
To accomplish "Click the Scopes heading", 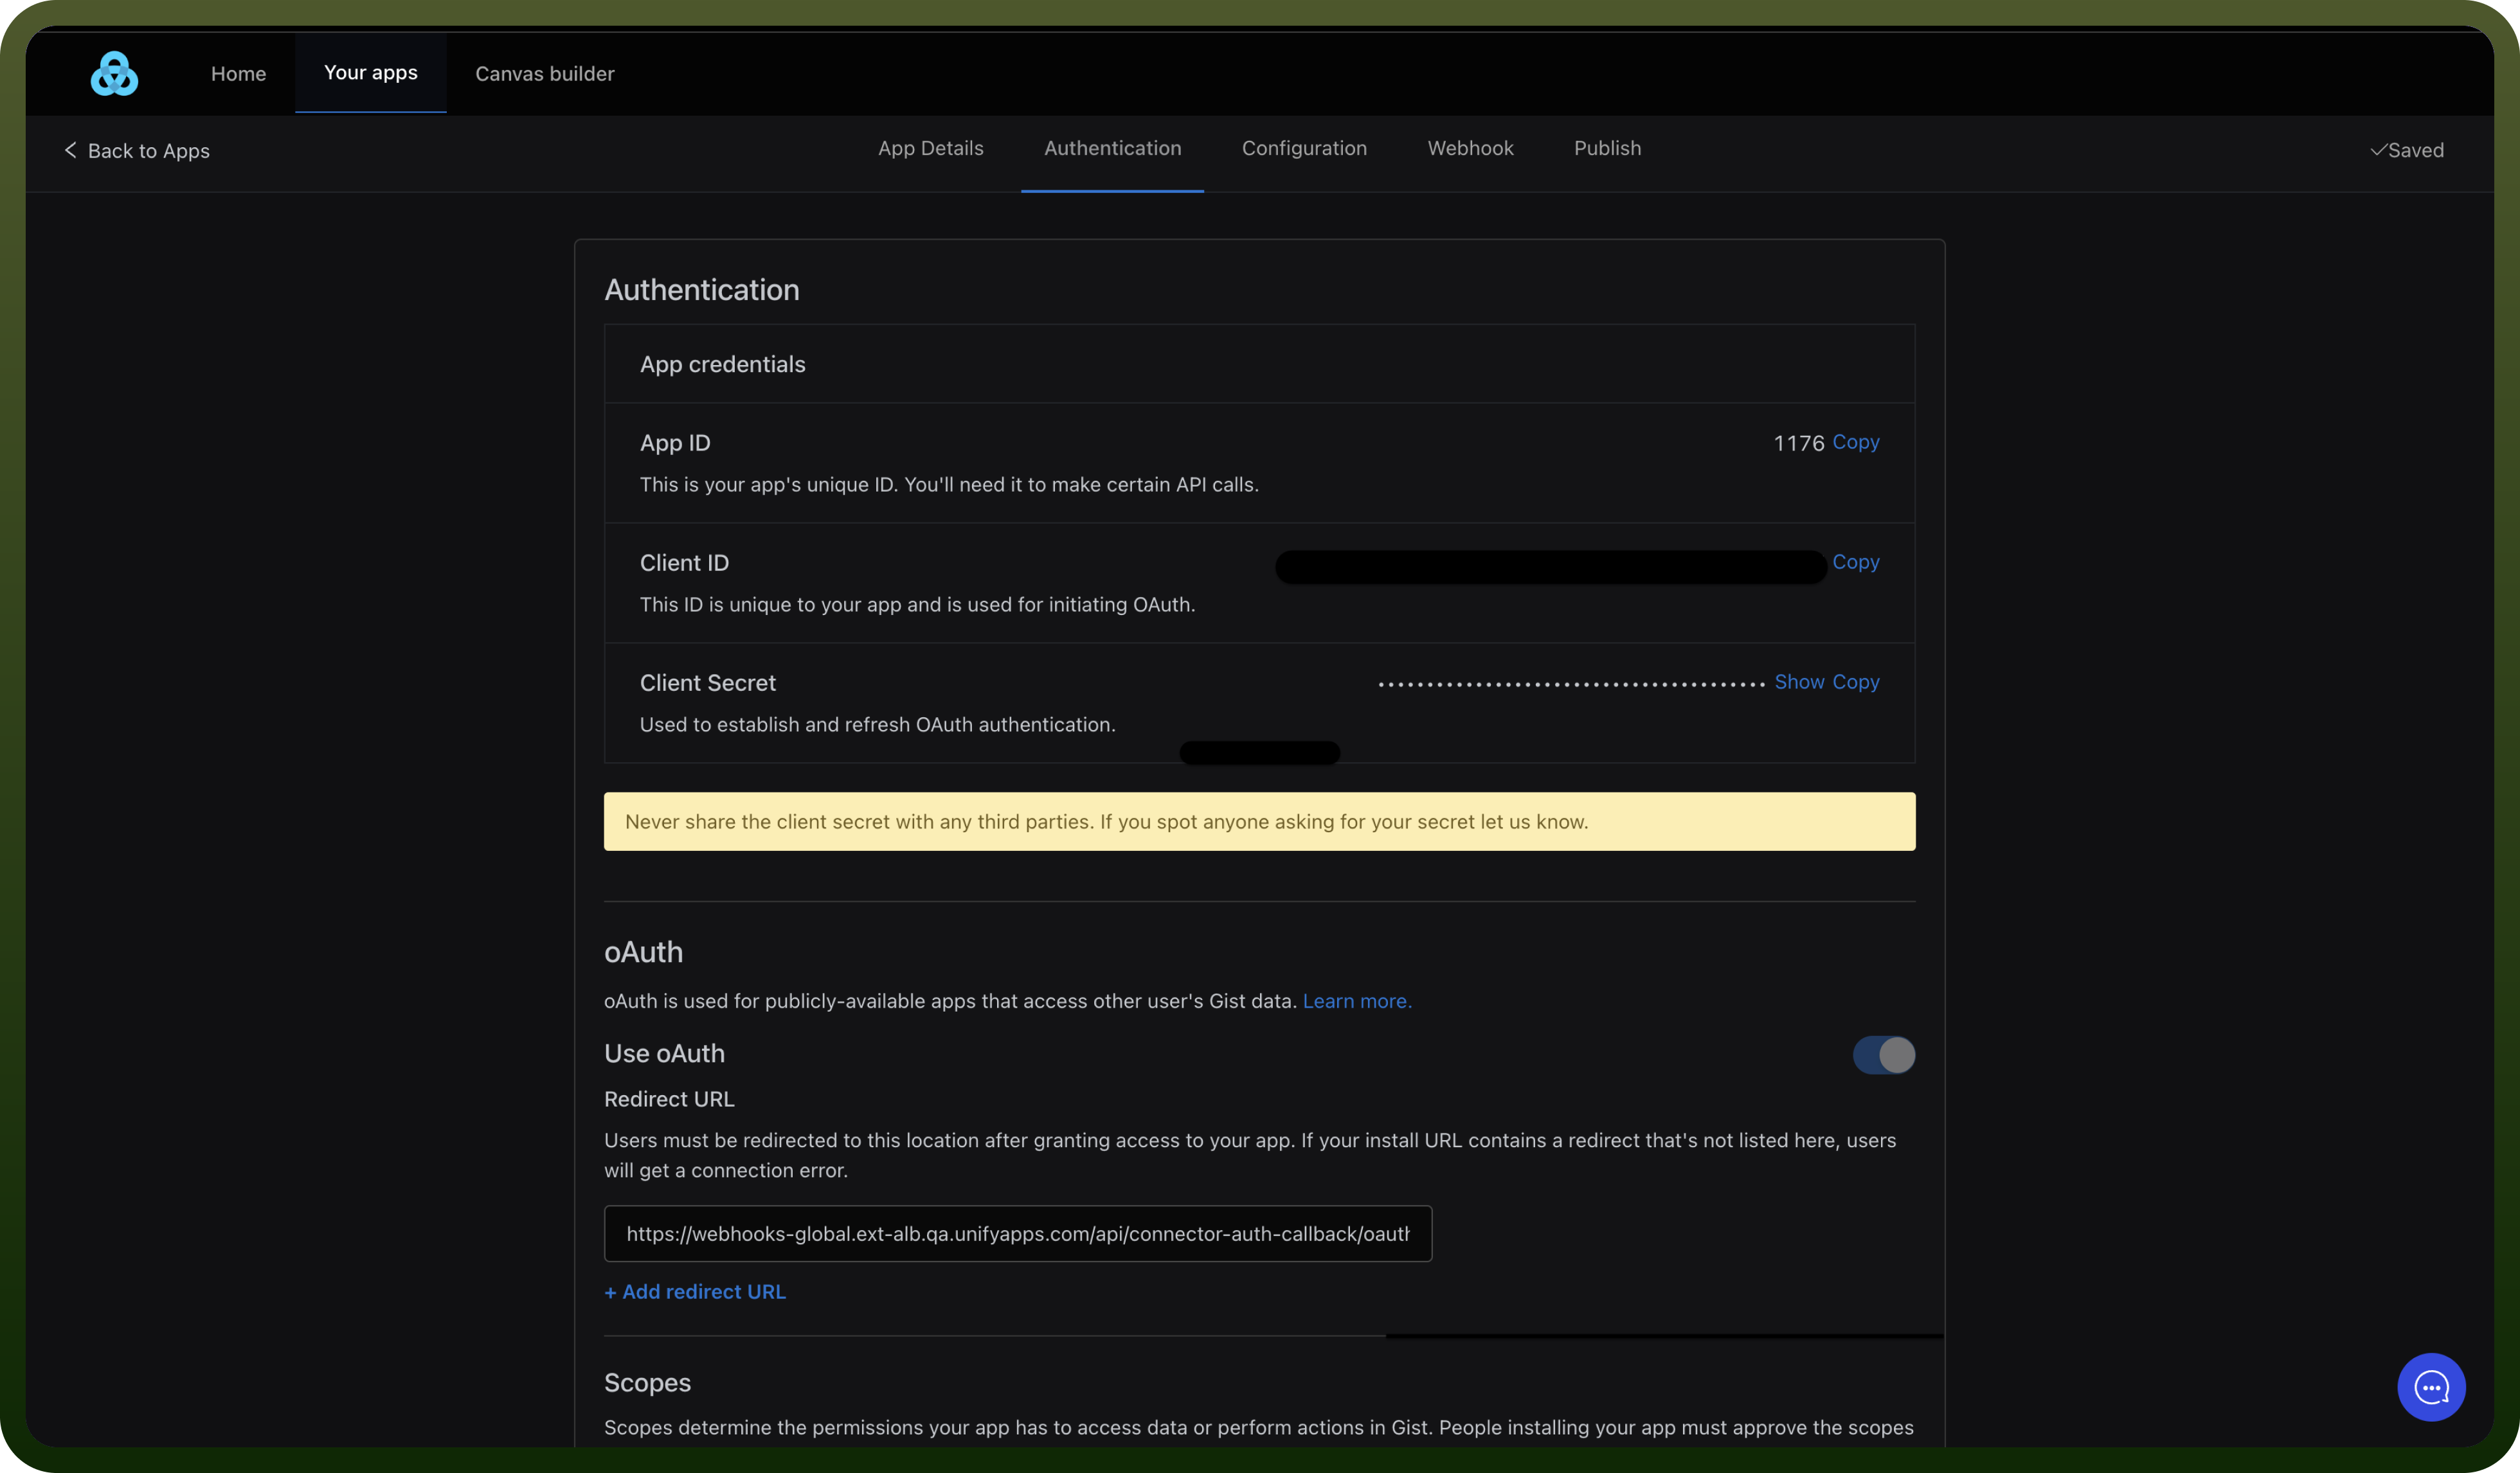I will click(647, 1382).
